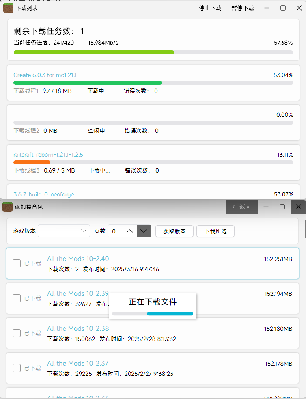Select the All the Mods 10-2.37 checkbox
This screenshot has width=306, height=399.
[17, 368]
